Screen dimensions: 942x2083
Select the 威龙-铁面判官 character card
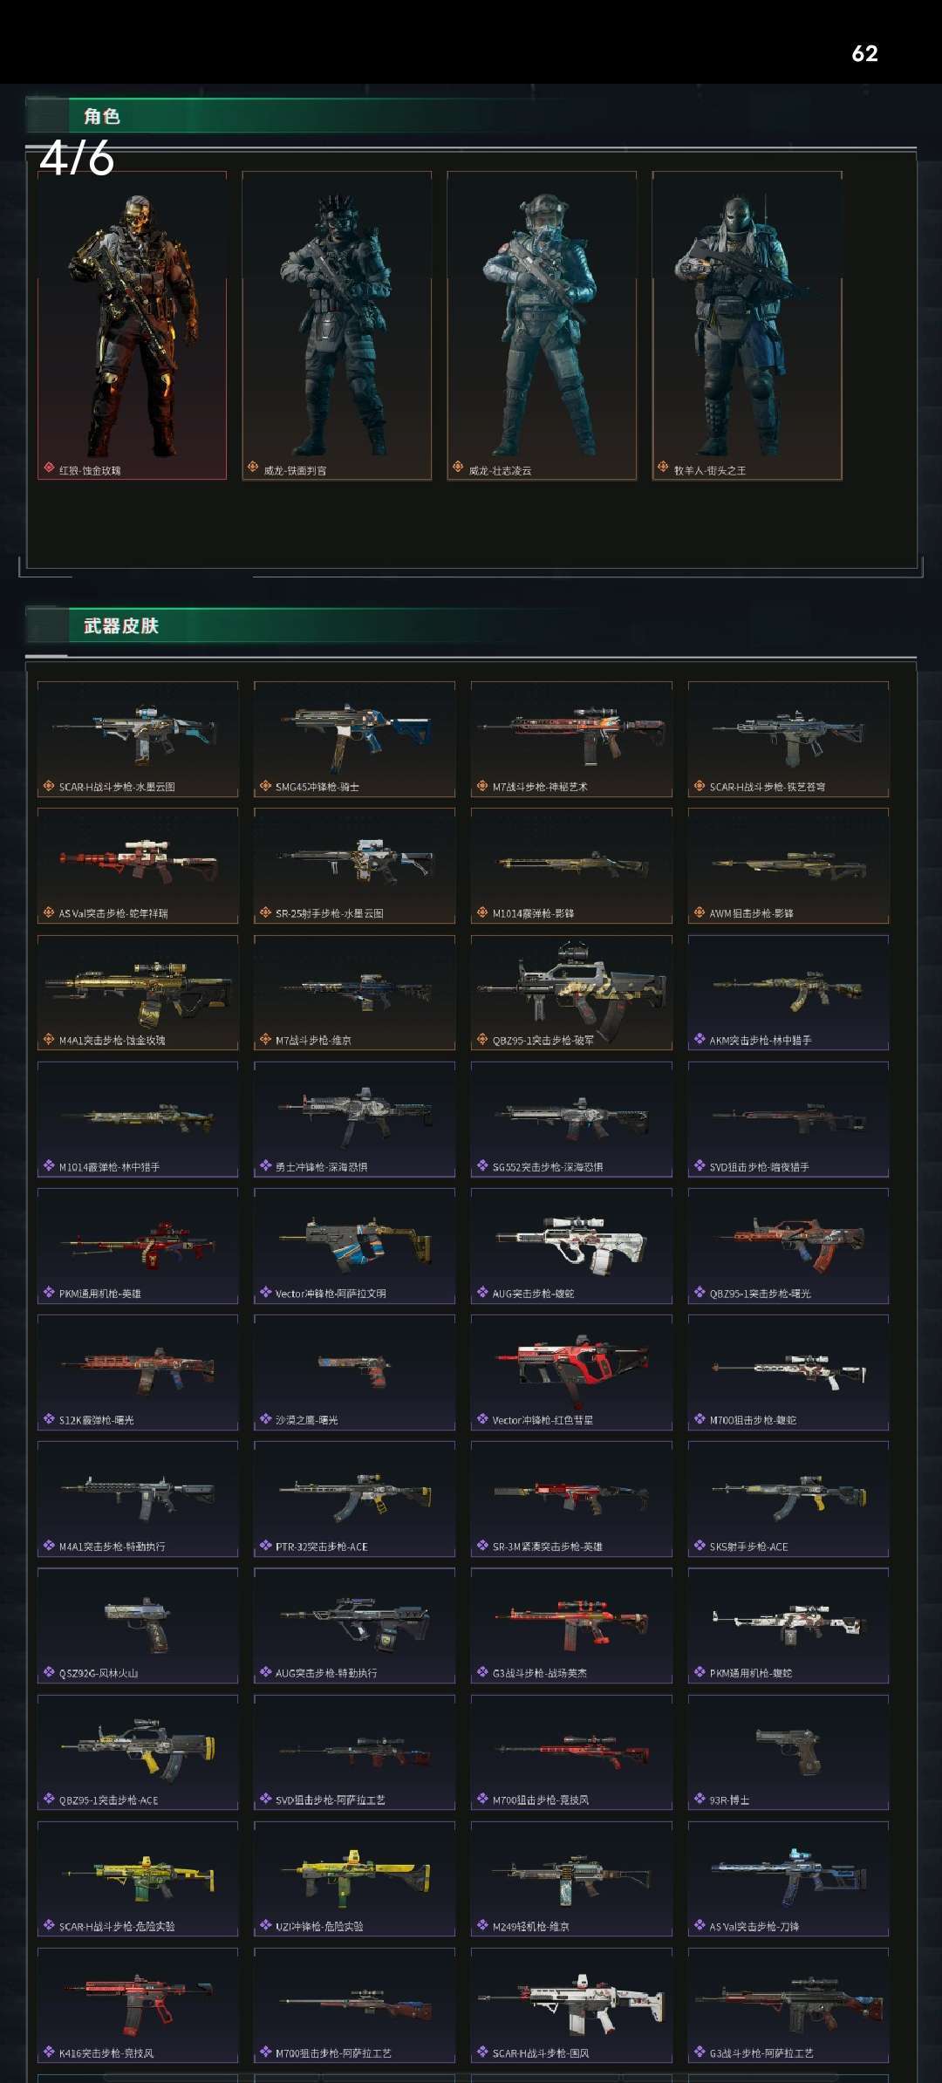(x=337, y=325)
